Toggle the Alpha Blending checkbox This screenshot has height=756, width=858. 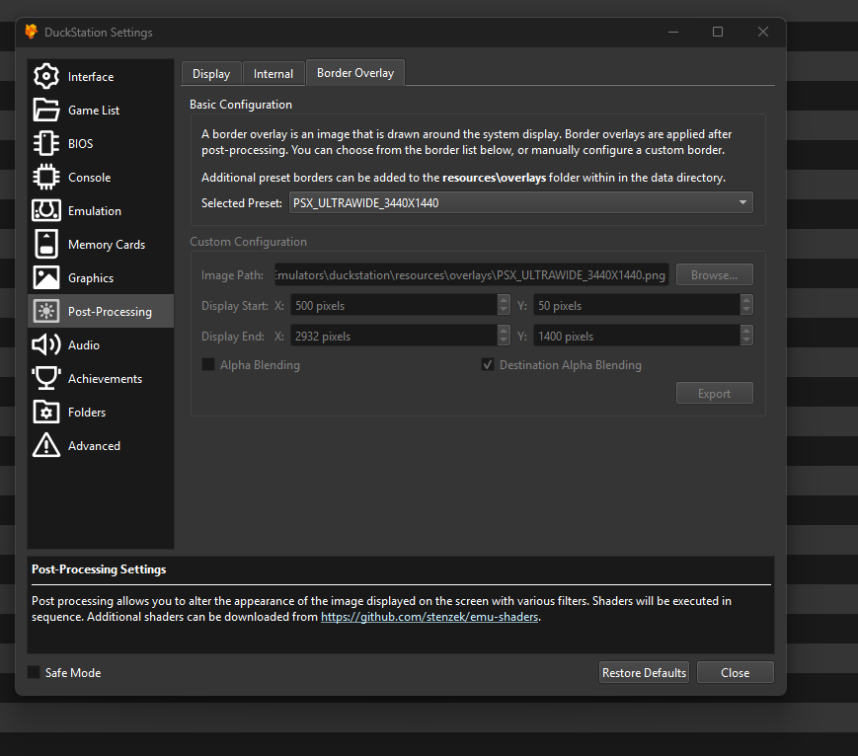point(208,364)
